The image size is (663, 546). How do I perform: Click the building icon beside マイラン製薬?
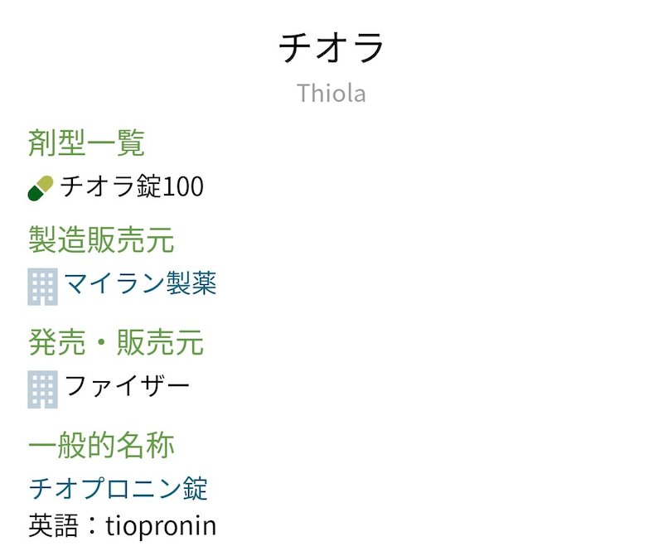(42, 287)
